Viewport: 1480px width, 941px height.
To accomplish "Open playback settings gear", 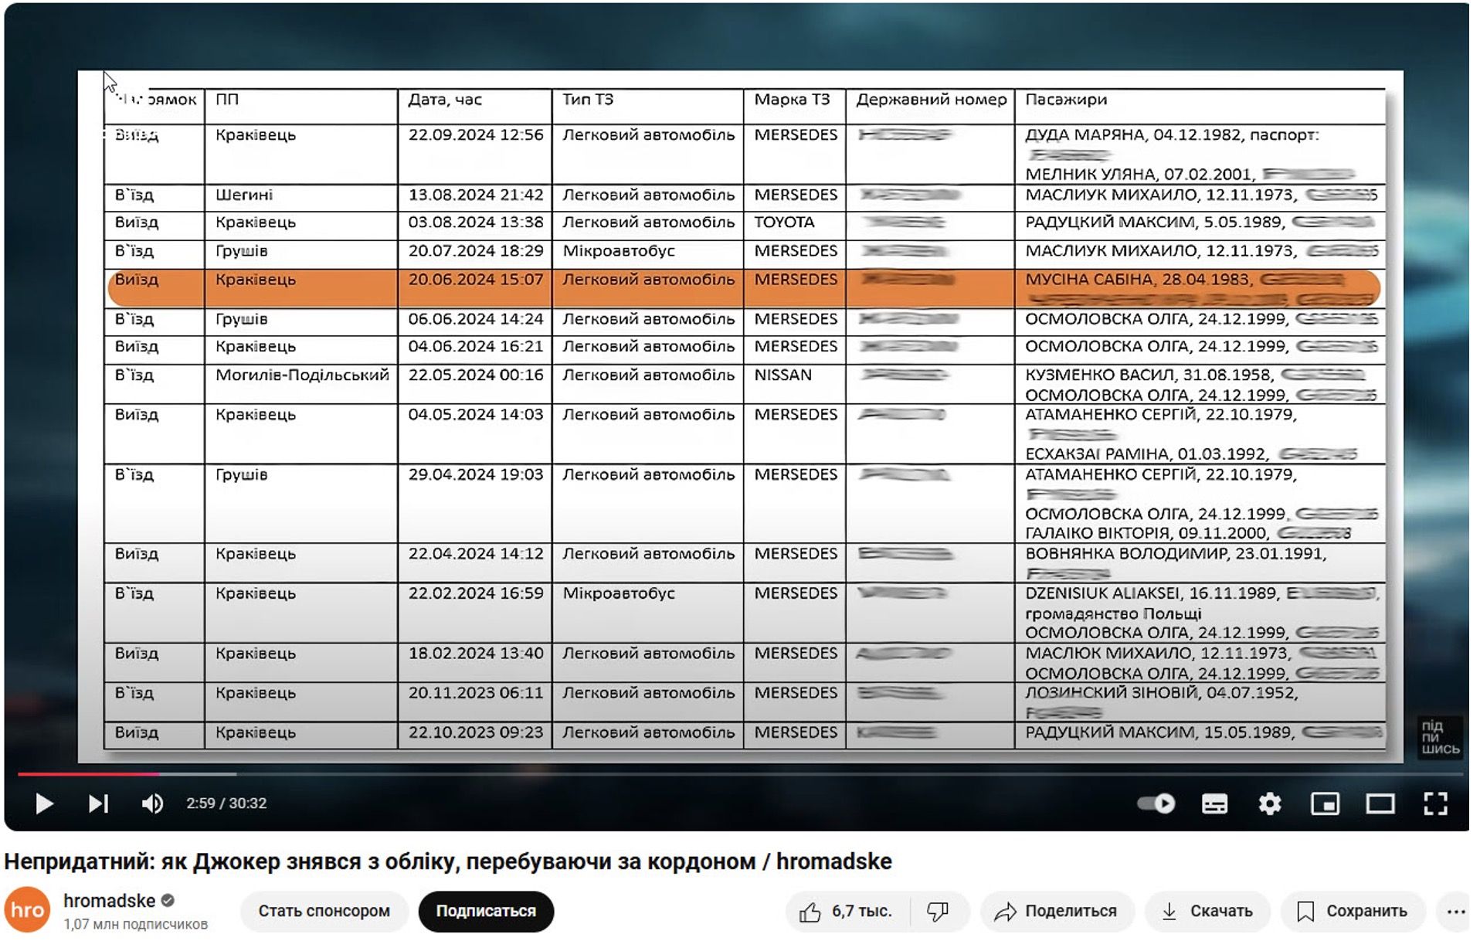I will (x=1269, y=803).
